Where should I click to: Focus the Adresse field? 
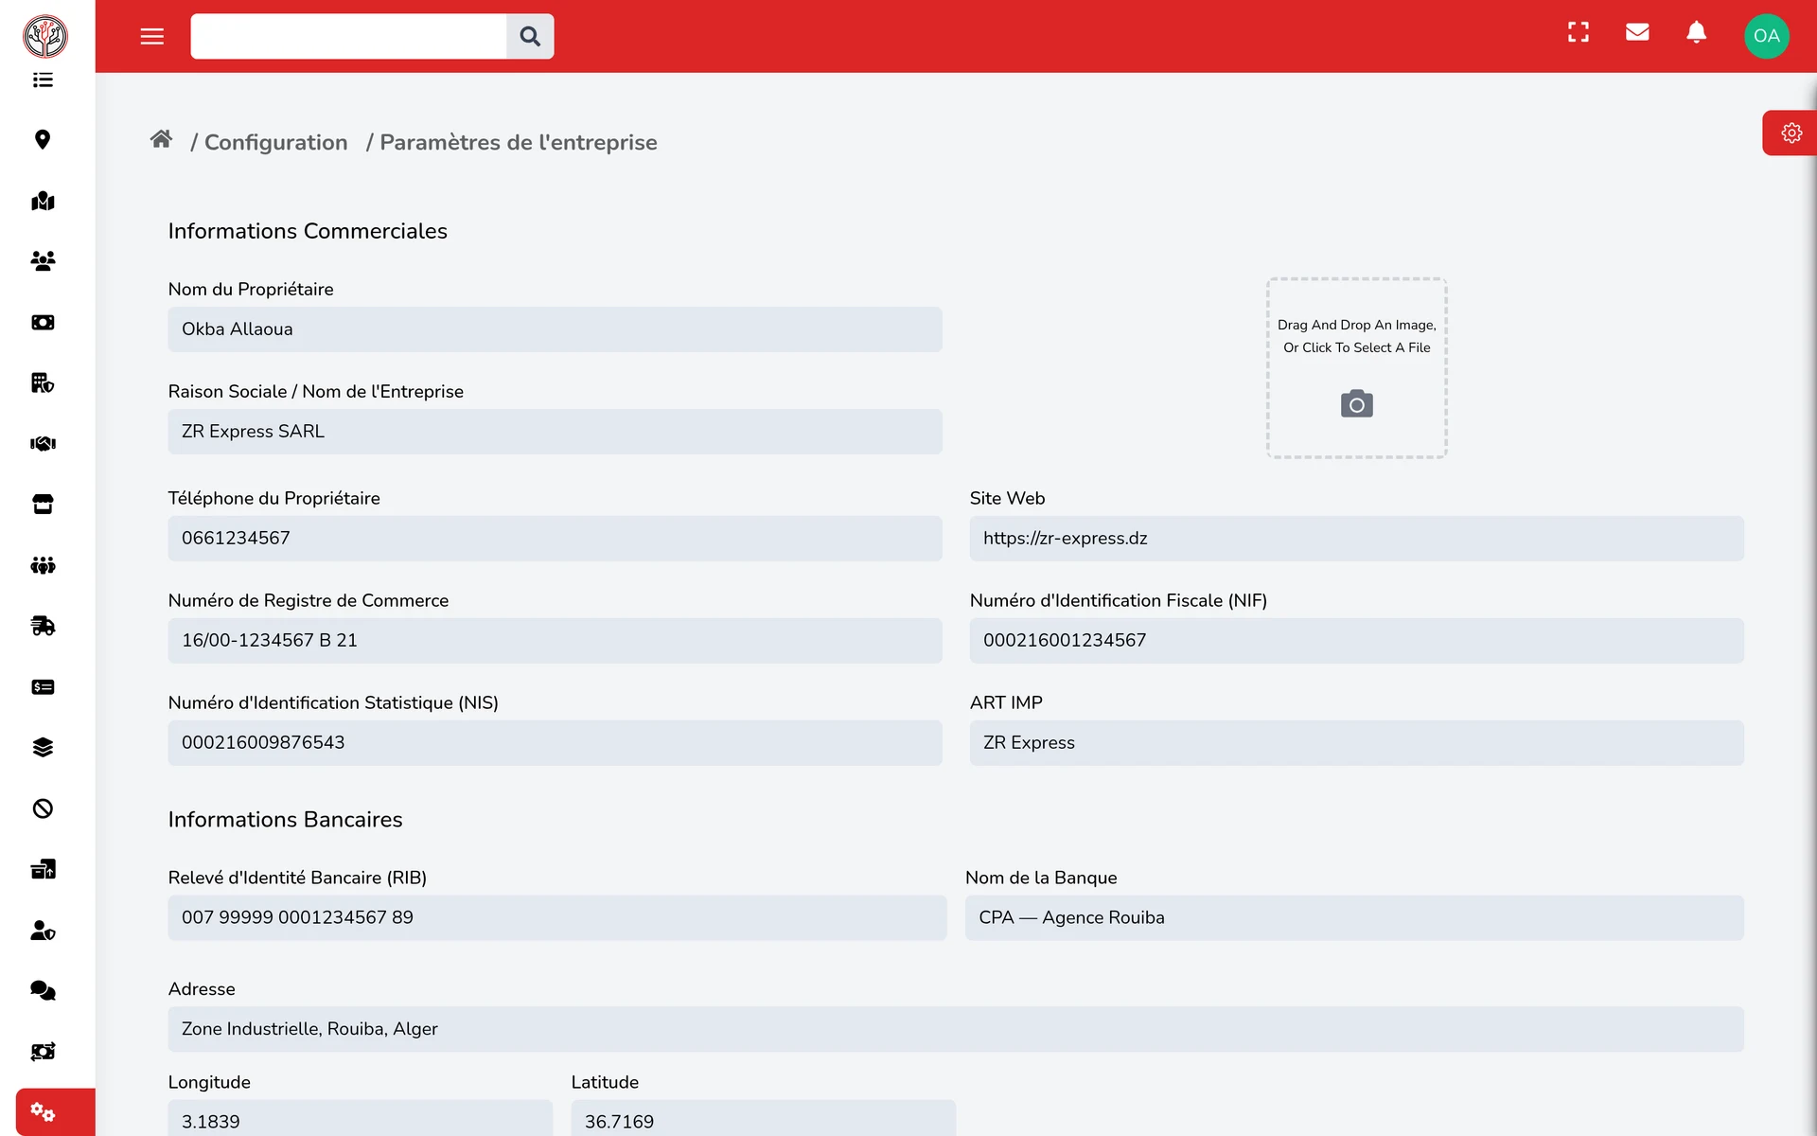(956, 1029)
